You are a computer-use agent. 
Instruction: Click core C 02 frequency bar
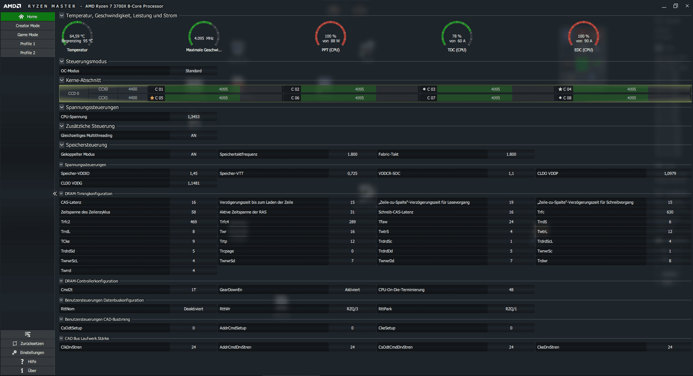tap(359, 89)
